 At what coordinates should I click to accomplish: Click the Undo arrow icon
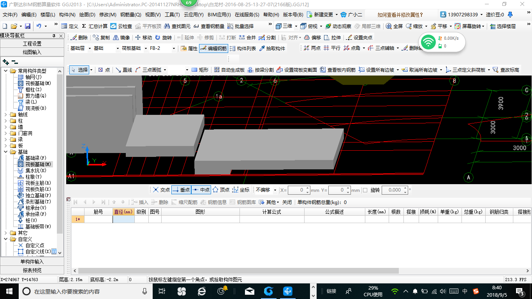coord(39,26)
